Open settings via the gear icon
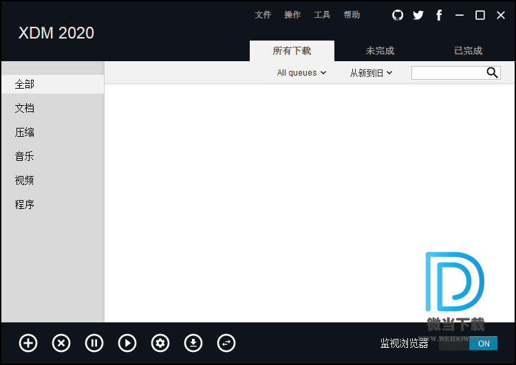Screen dimensions: 516x365 (x=160, y=343)
